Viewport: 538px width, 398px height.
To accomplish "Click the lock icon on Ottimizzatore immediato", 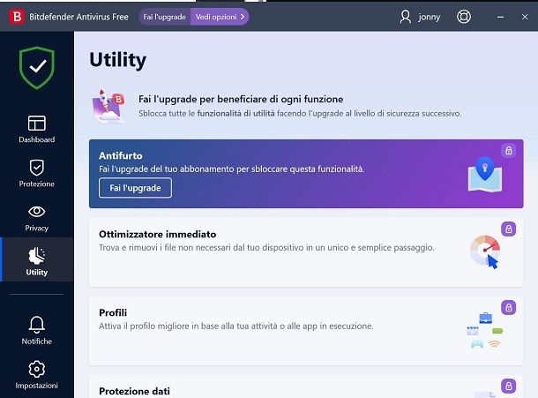I will 509,229.
